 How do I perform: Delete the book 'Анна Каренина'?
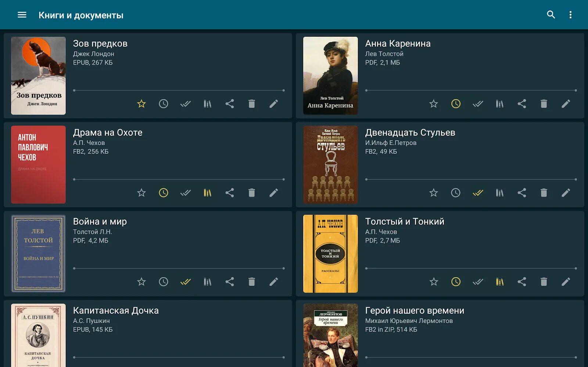[x=544, y=104]
